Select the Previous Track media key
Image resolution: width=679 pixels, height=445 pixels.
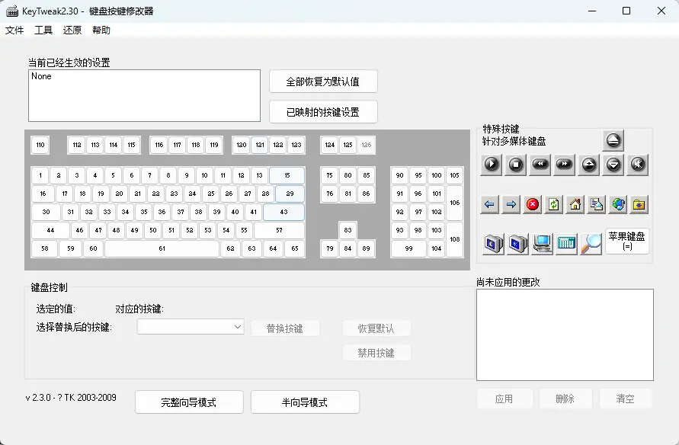[540, 165]
